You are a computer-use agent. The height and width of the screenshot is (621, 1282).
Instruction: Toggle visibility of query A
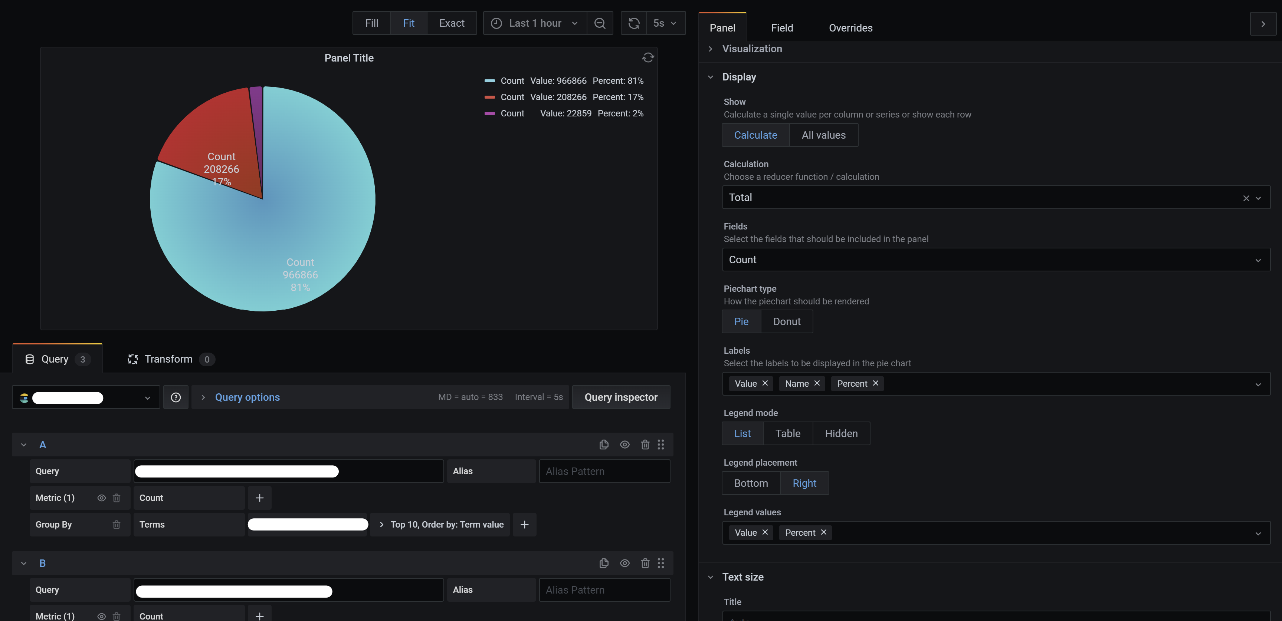point(624,444)
